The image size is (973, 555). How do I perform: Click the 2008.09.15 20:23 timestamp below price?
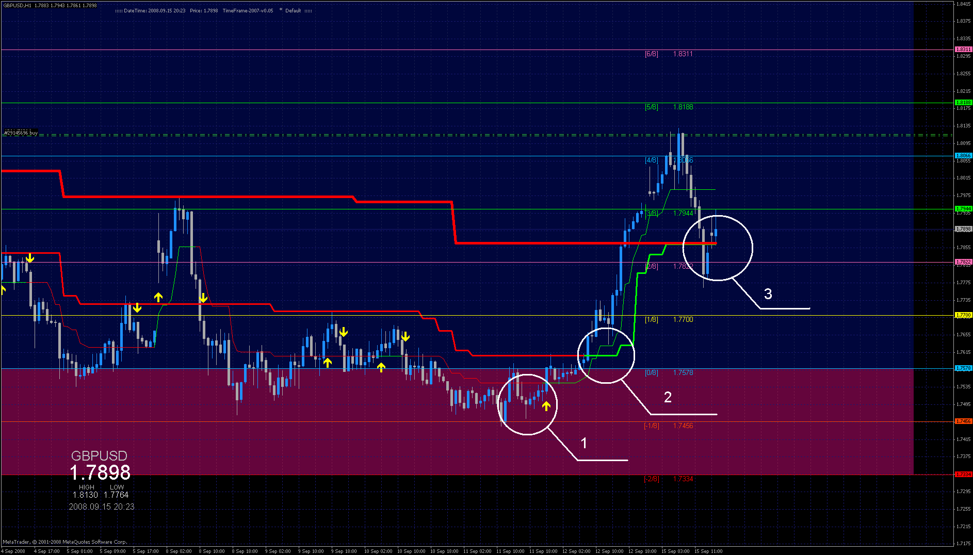point(102,507)
